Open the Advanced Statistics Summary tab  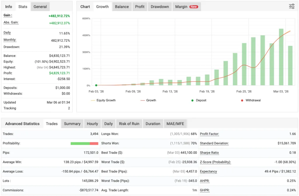click(x=72, y=124)
